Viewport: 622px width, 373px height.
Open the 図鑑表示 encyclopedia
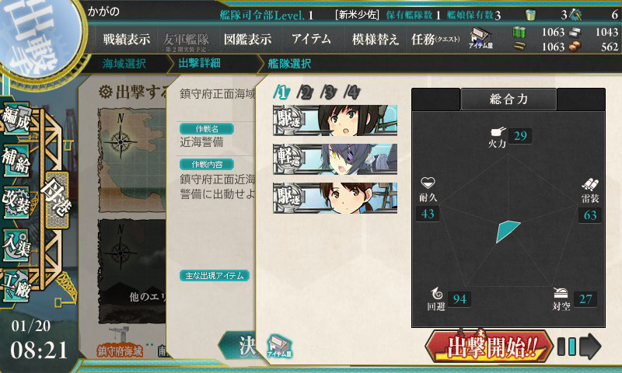pyautogui.click(x=247, y=39)
